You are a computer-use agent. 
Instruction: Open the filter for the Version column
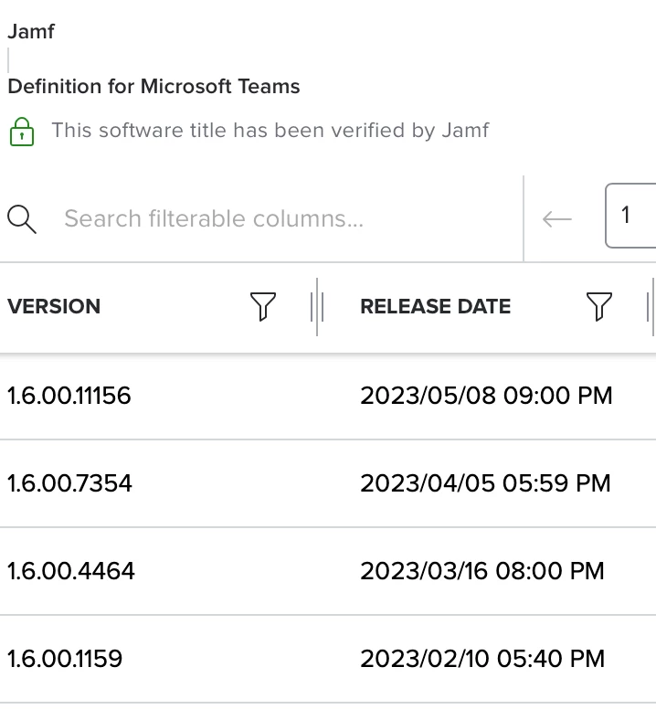[x=263, y=306]
